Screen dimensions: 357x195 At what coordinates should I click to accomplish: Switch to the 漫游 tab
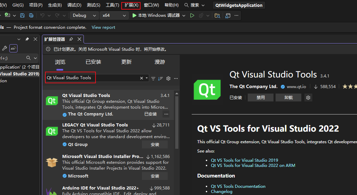pyautogui.click(x=160, y=62)
